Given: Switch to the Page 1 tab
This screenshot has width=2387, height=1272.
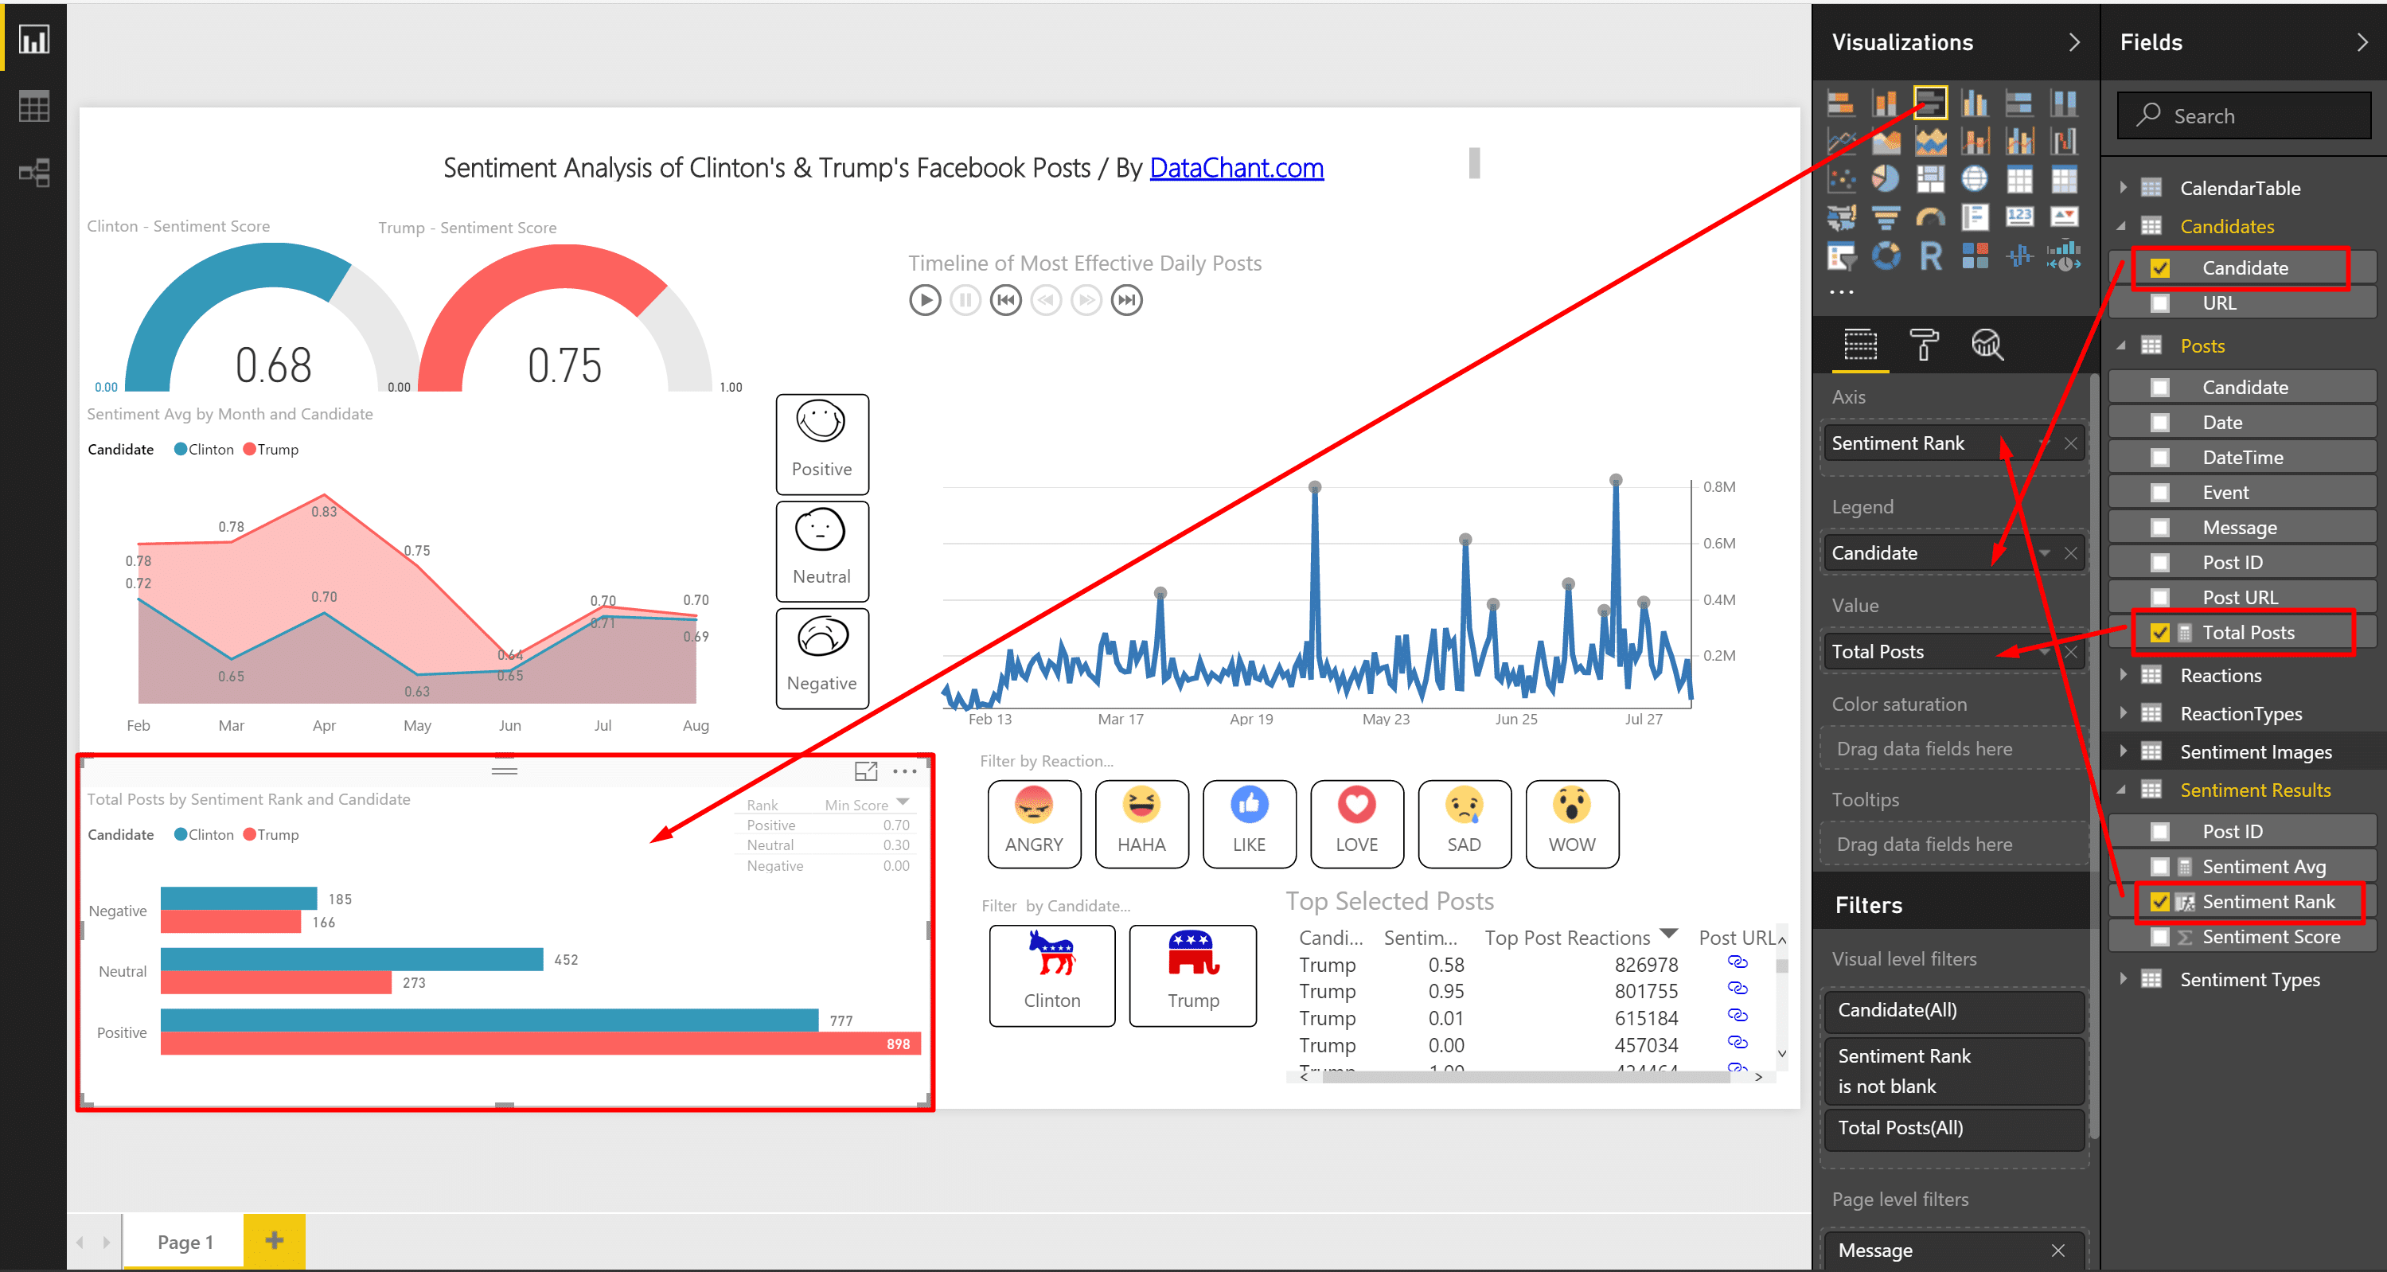Looking at the screenshot, I should point(185,1242).
